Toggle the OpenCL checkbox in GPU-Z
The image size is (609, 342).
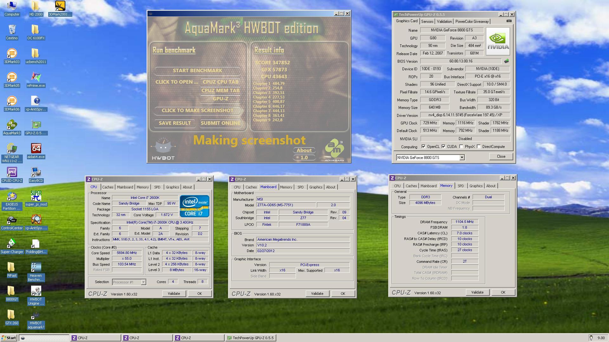pos(423,146)
